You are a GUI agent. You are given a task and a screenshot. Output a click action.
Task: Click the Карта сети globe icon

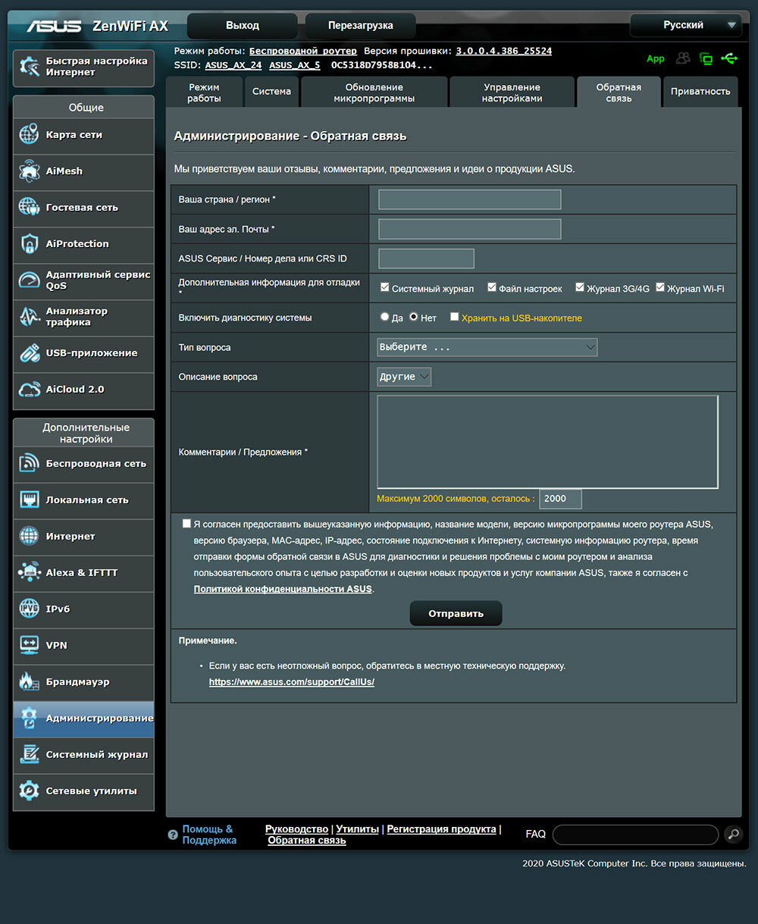[29, 135]
